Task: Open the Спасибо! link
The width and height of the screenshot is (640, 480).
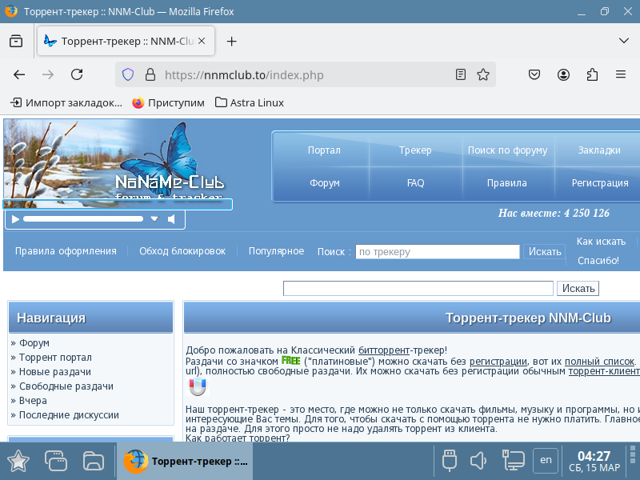Action: [x=598, y=261]
